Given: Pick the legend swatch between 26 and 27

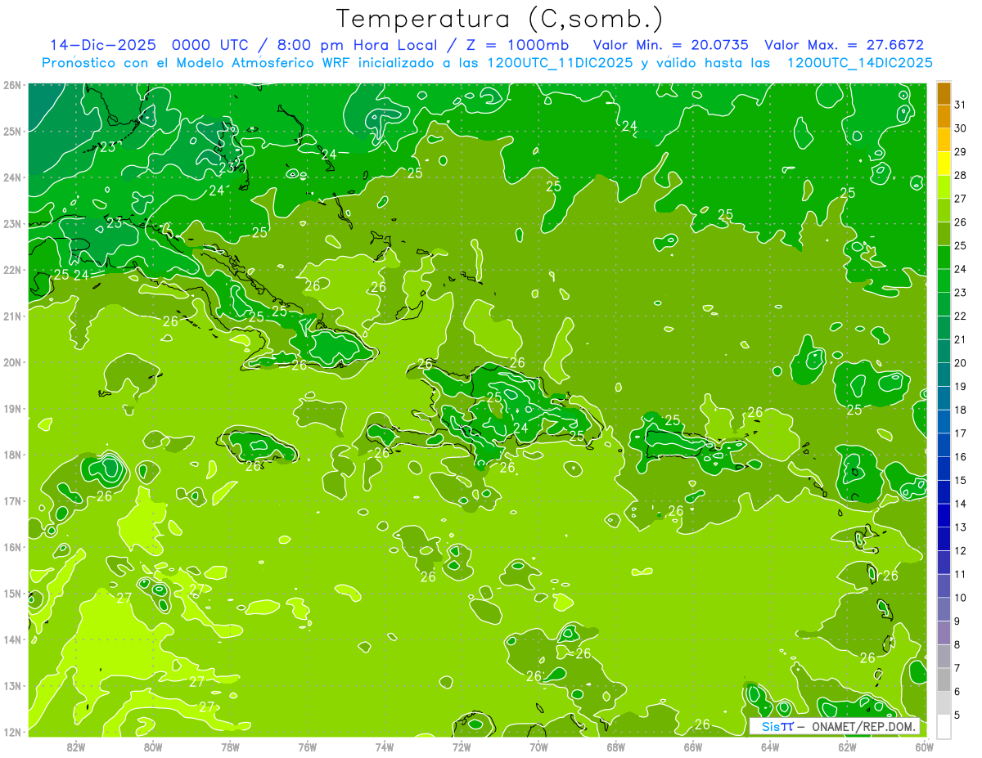Looking at the screenshot, I should pos(944,210).
